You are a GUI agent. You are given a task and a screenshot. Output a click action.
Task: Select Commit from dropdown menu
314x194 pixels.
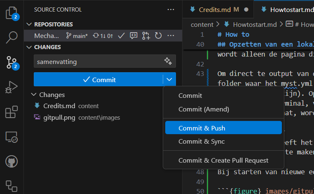(223, 96)
